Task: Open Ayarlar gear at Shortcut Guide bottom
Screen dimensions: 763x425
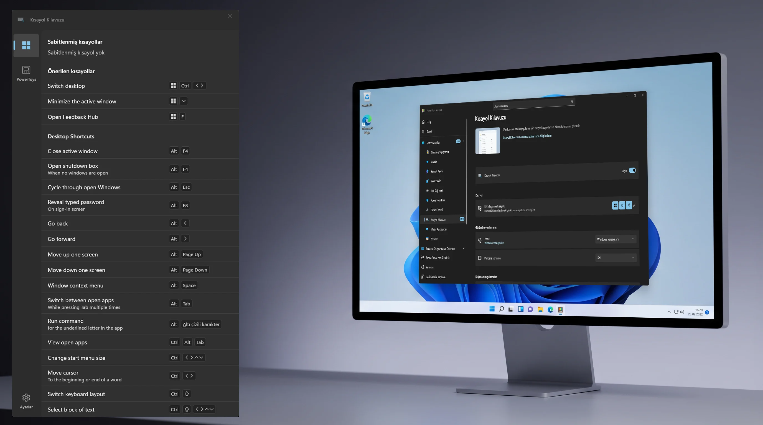Action: point(26,401)
